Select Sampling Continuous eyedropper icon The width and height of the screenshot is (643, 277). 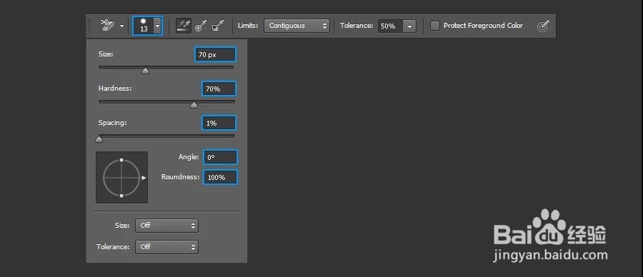click(x=184, y=26)
